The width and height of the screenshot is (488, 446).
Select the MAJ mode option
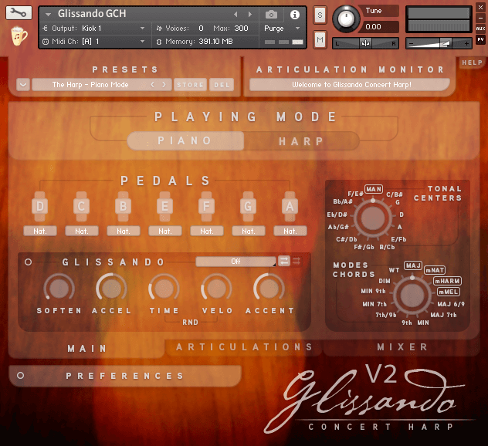(413, 265)
